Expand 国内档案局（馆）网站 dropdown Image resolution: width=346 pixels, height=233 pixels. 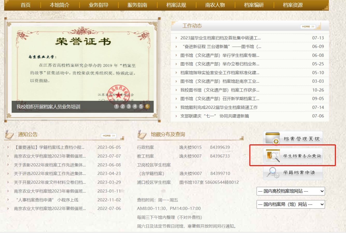pyautogui.click(x=290, y=204)
